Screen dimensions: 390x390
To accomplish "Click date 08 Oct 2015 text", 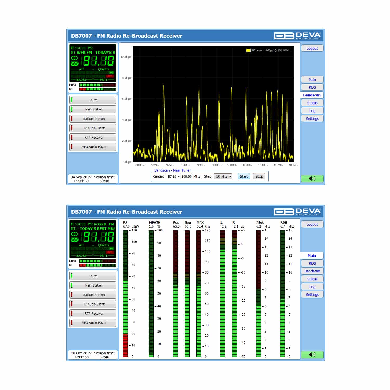I will [x=81, y=353].
